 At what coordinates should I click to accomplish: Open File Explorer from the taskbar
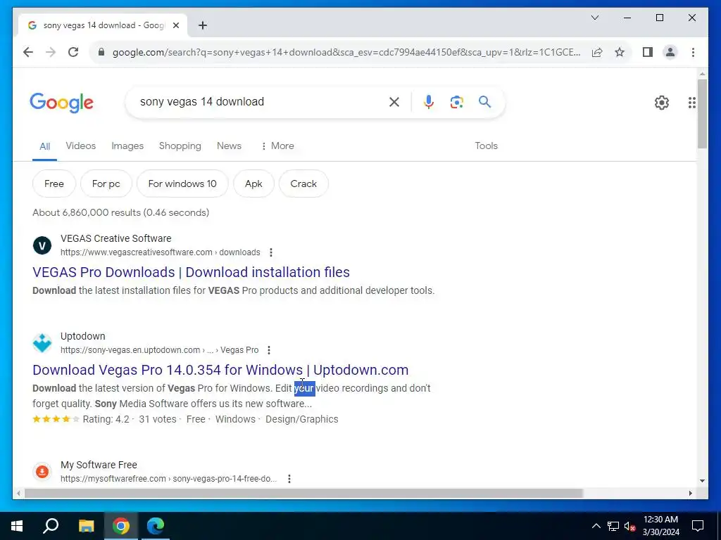tap(86, 526)
